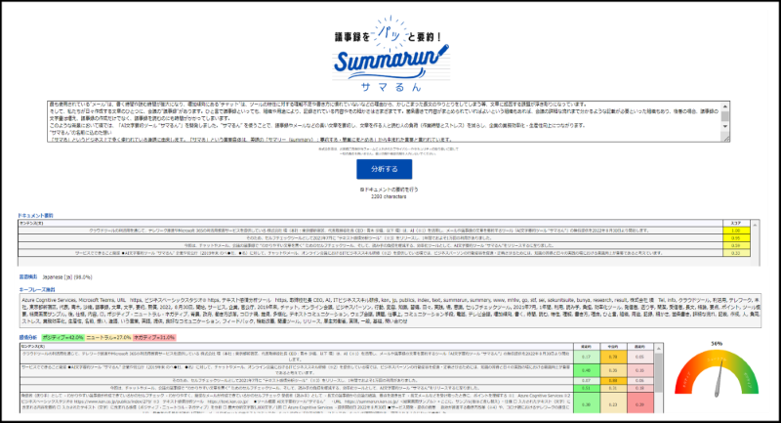The height and width of the screenshot is (423, 781).
Task: Click the Summarun logo at the top
Action: (x=391, y=61)
